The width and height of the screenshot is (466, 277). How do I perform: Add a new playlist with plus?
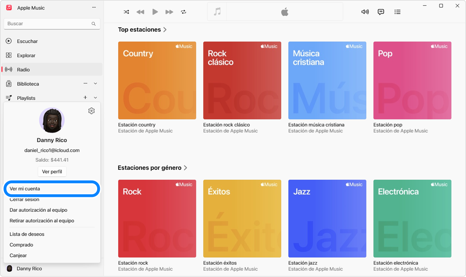pyautogui.click(x=85, y=97)
